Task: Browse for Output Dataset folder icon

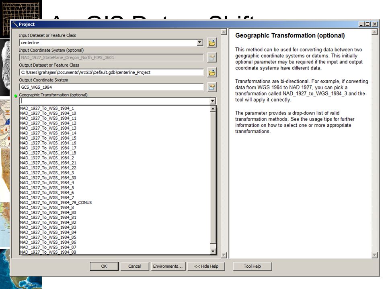Action: (212, 73)
